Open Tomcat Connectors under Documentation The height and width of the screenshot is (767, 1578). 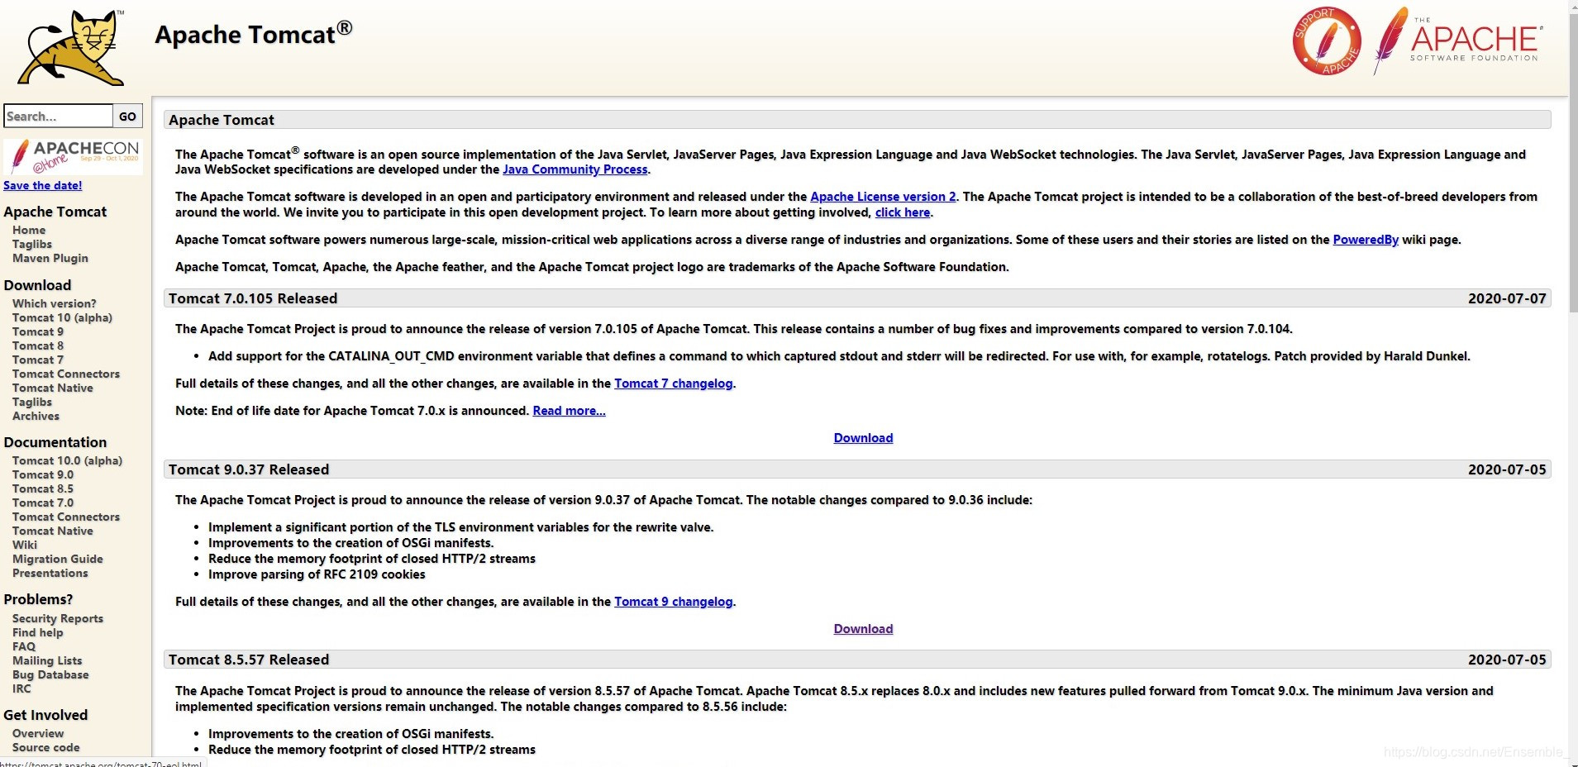coord(66,517)
